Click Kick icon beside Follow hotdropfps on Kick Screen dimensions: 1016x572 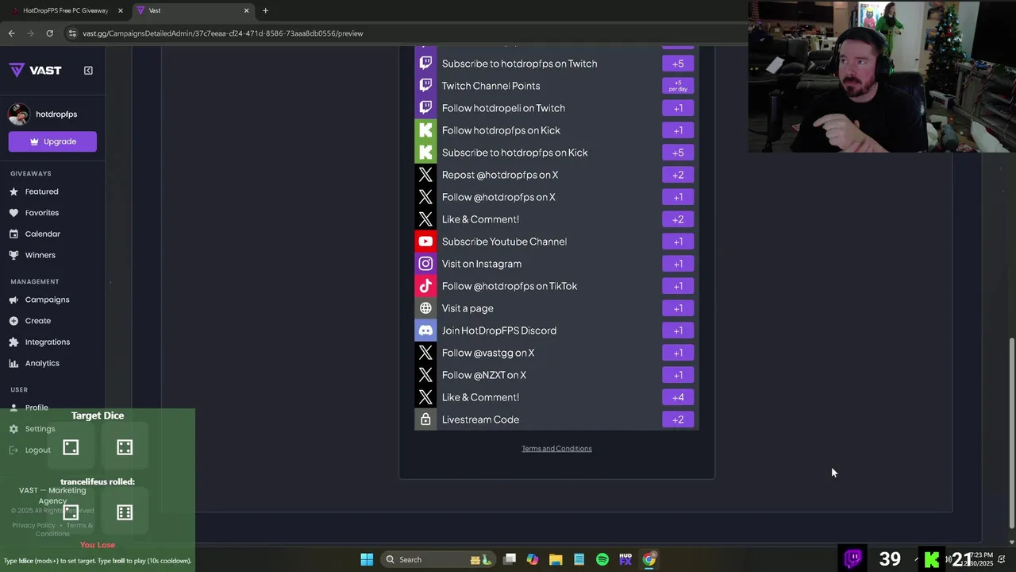[x=425, y=130]
